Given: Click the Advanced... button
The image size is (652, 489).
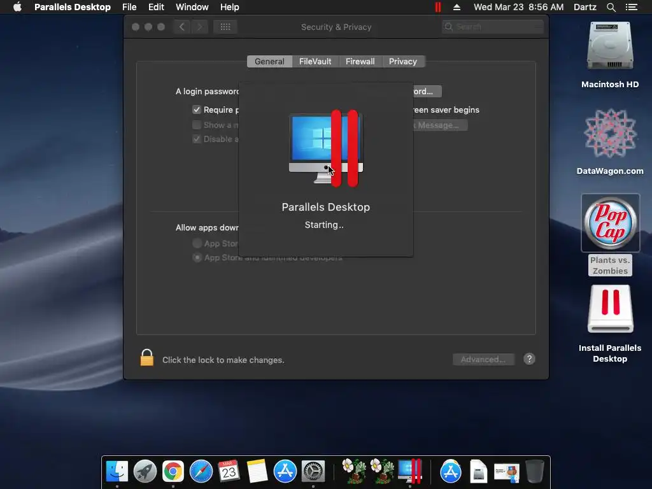Looking at the screenshot, I should click(483, 359).
